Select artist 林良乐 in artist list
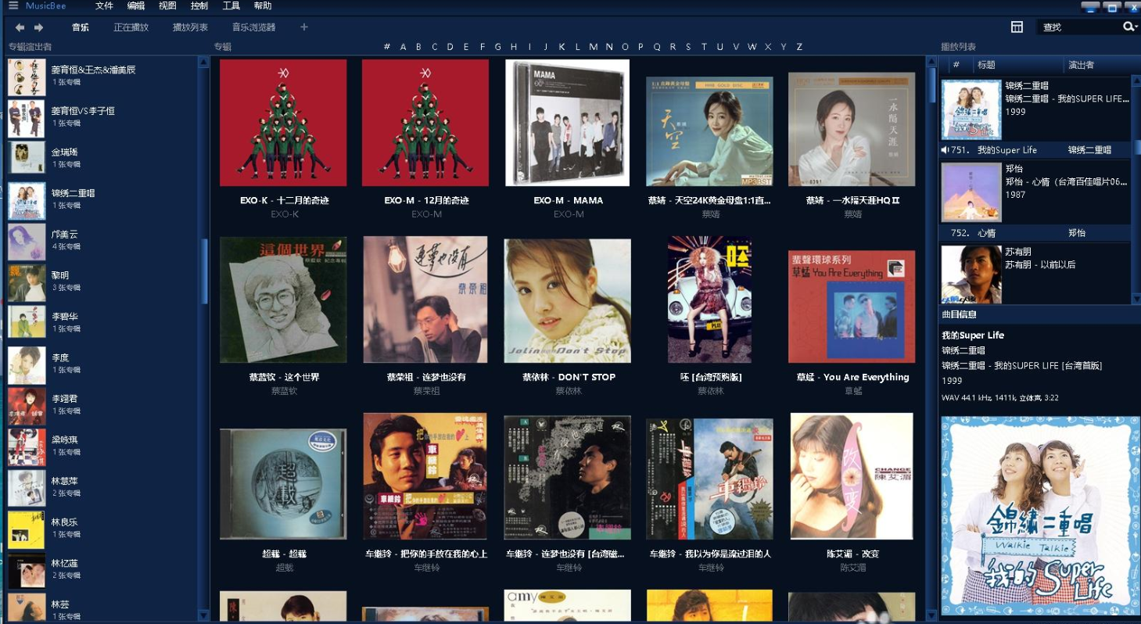 [x=102, y=529]
